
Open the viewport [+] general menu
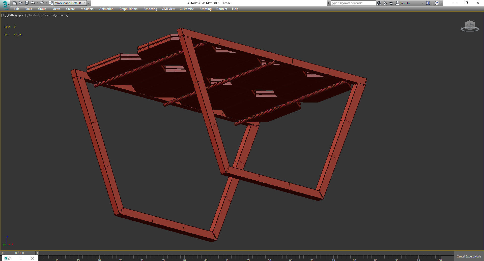point(4,15)
